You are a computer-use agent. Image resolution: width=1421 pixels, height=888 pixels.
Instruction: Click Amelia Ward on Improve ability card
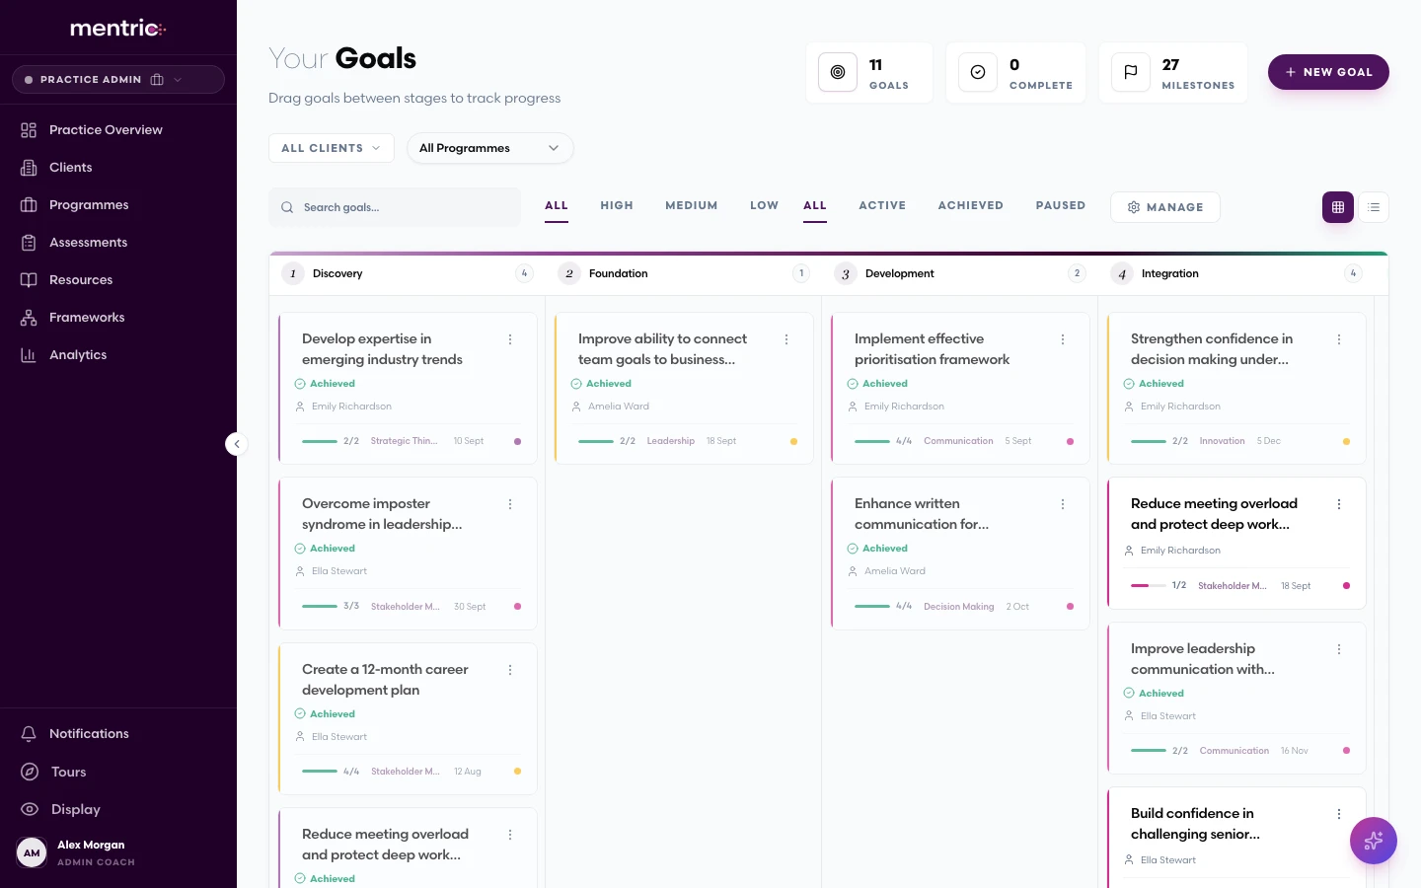coord(619,407)
